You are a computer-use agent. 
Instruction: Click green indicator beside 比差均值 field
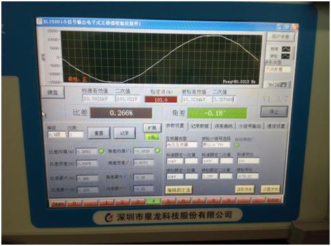click(x=102, y=151)
